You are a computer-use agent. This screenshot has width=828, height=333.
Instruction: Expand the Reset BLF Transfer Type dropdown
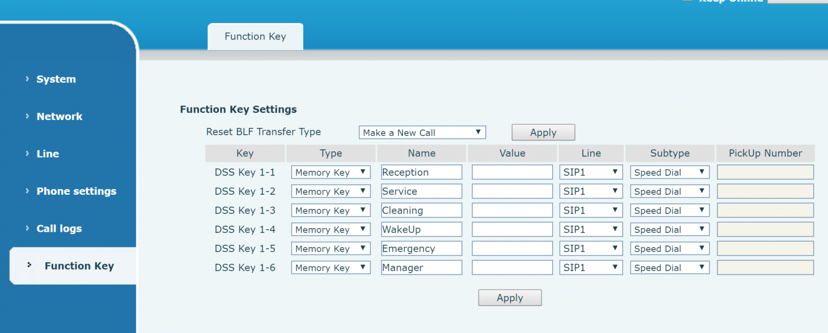[422, 132]
